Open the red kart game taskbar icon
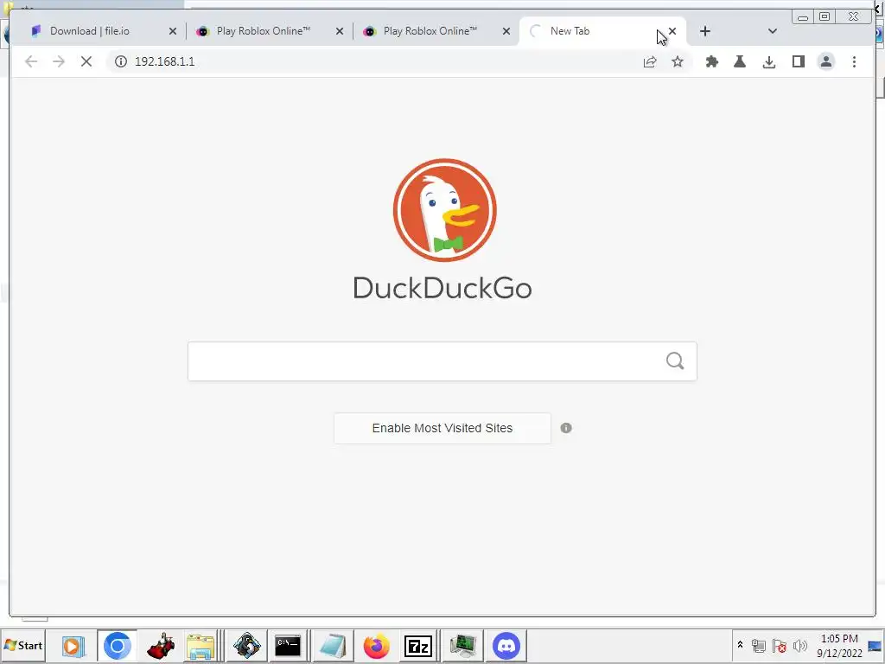Viewport: 885px width, 664px height. (161, 646)
